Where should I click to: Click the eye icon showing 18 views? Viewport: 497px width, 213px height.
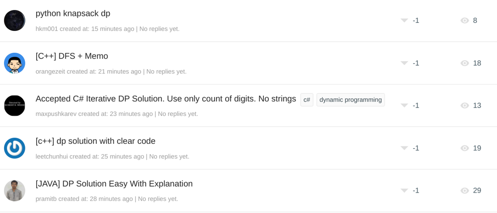[465, 63]
